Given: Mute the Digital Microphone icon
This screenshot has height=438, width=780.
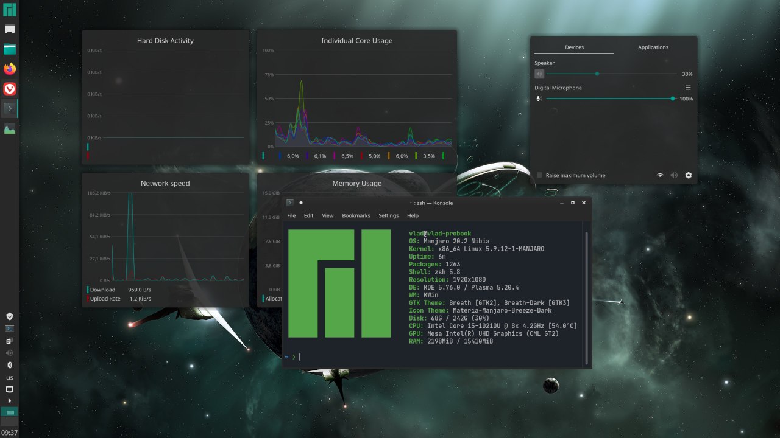Looking at the screenshot, I should (x=539, y=99).
